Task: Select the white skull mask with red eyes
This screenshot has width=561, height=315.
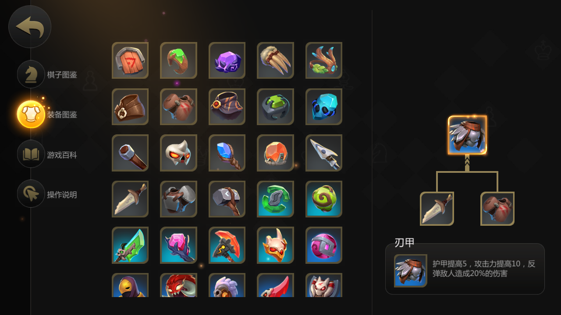Action: [x=178, y=153]
